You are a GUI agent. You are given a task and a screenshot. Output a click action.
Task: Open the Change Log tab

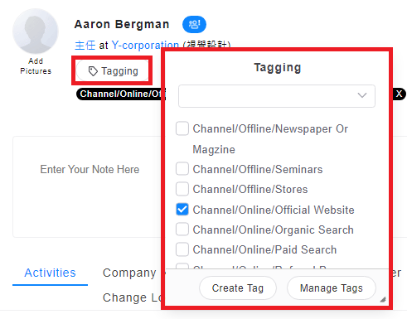point(133,297)
